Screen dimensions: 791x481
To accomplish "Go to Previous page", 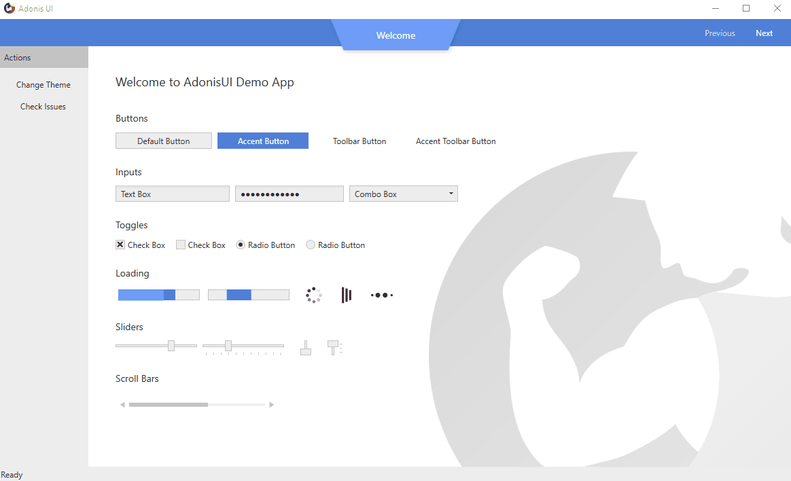I will (720, 33).
